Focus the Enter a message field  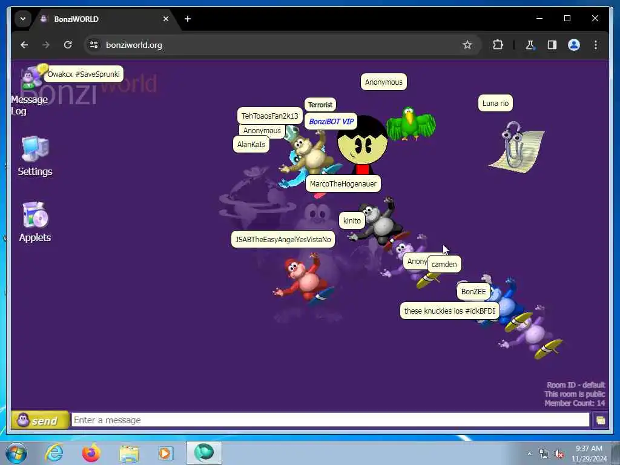[x=330, y=420]
